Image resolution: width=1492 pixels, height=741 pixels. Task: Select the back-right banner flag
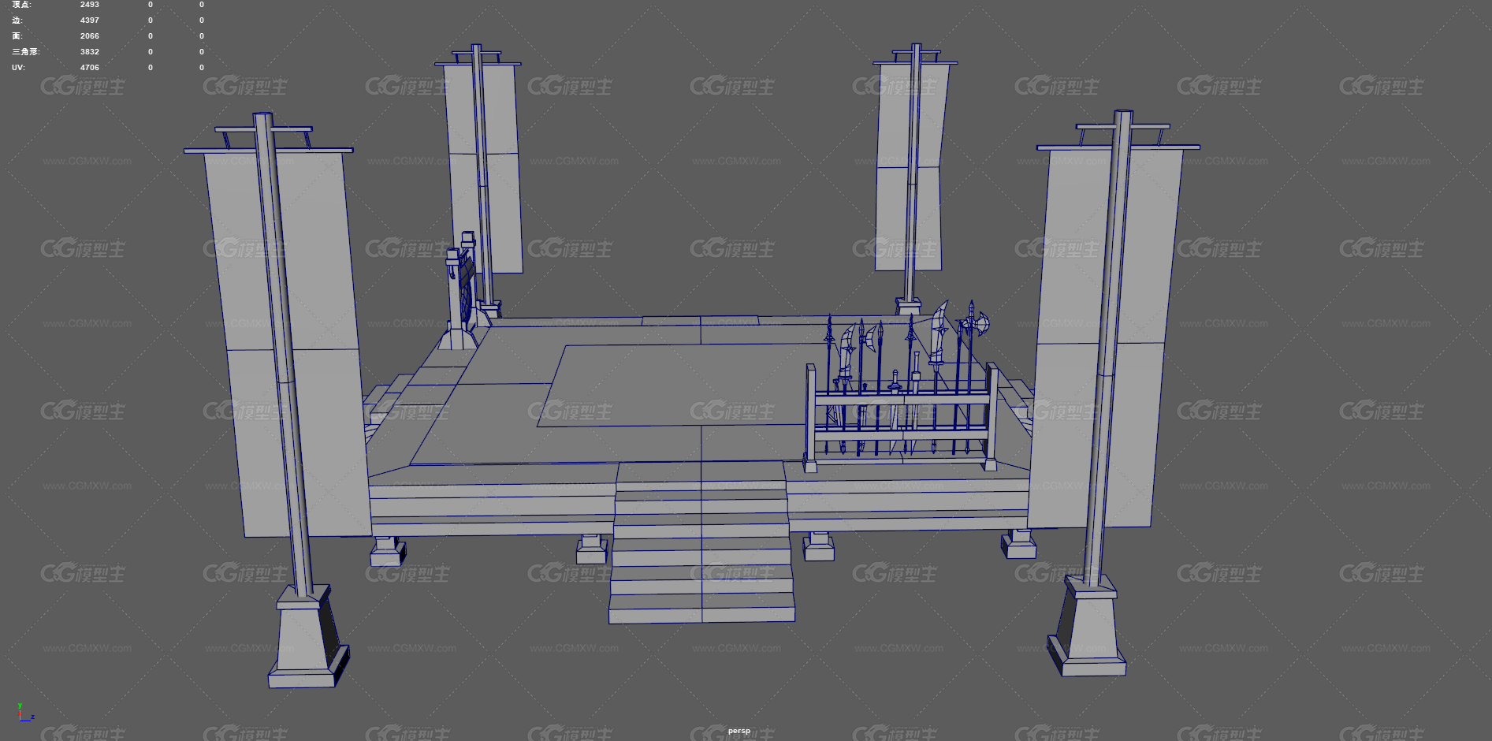click(911, 166)
